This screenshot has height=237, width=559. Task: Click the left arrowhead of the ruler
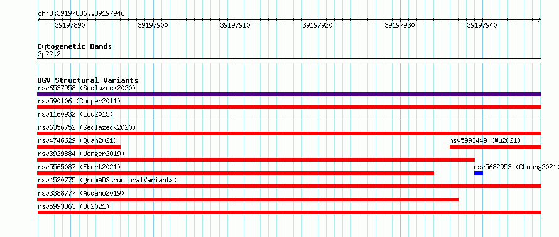tap(39, 20)
